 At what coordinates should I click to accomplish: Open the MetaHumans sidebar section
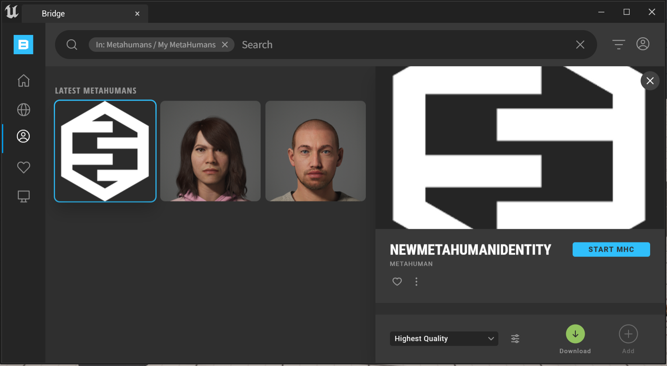(x=23, y=136)
